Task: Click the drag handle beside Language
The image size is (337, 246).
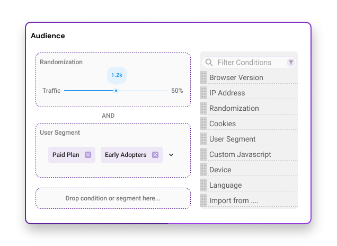Action: [x=203, y=185]
